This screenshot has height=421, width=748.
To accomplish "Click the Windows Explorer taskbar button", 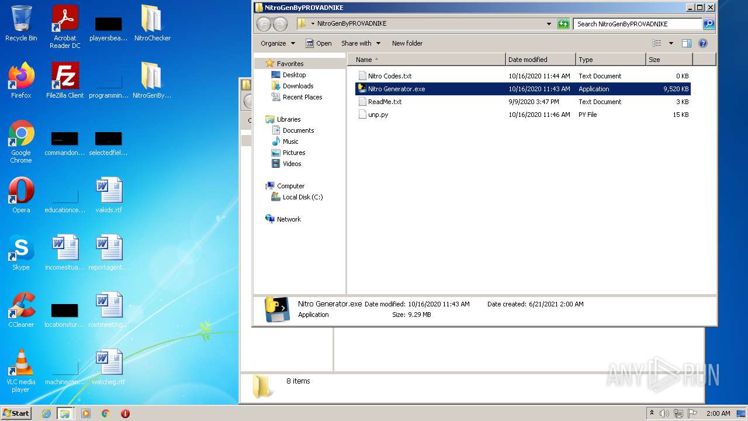I will coord(65,413).
